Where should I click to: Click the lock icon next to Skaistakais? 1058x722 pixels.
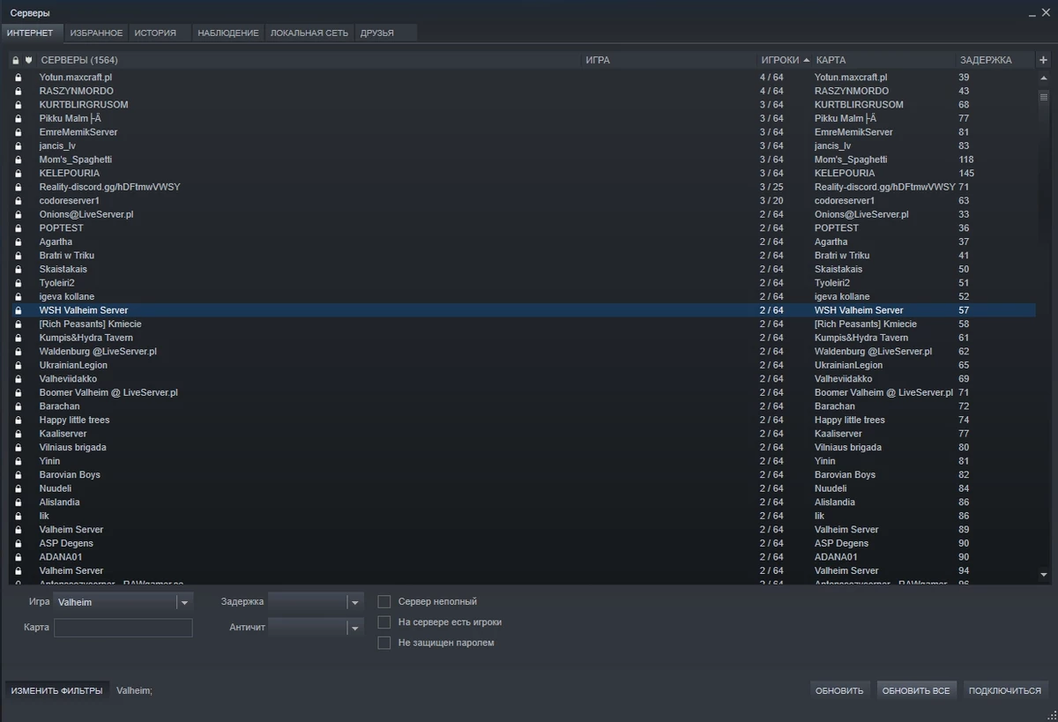(18, 270)
